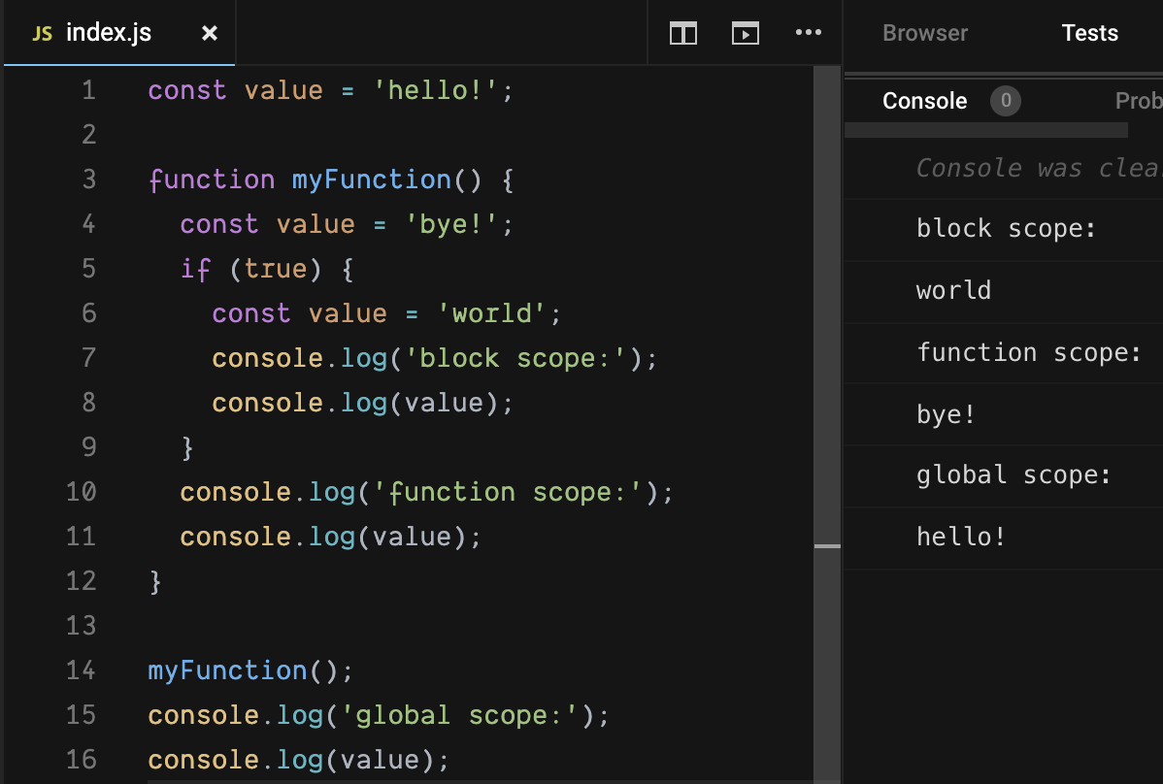Select 'block scope:' console output row
The height and width of the screenshot is (784, 1163).
[x=1004, y=229]
